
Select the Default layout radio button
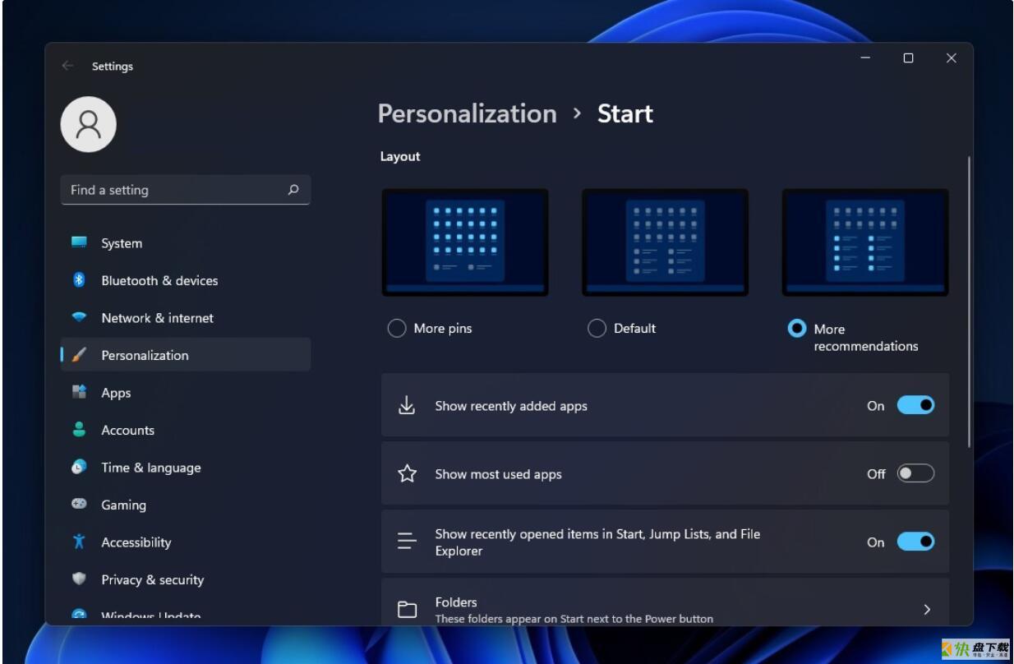coord(597,329)
